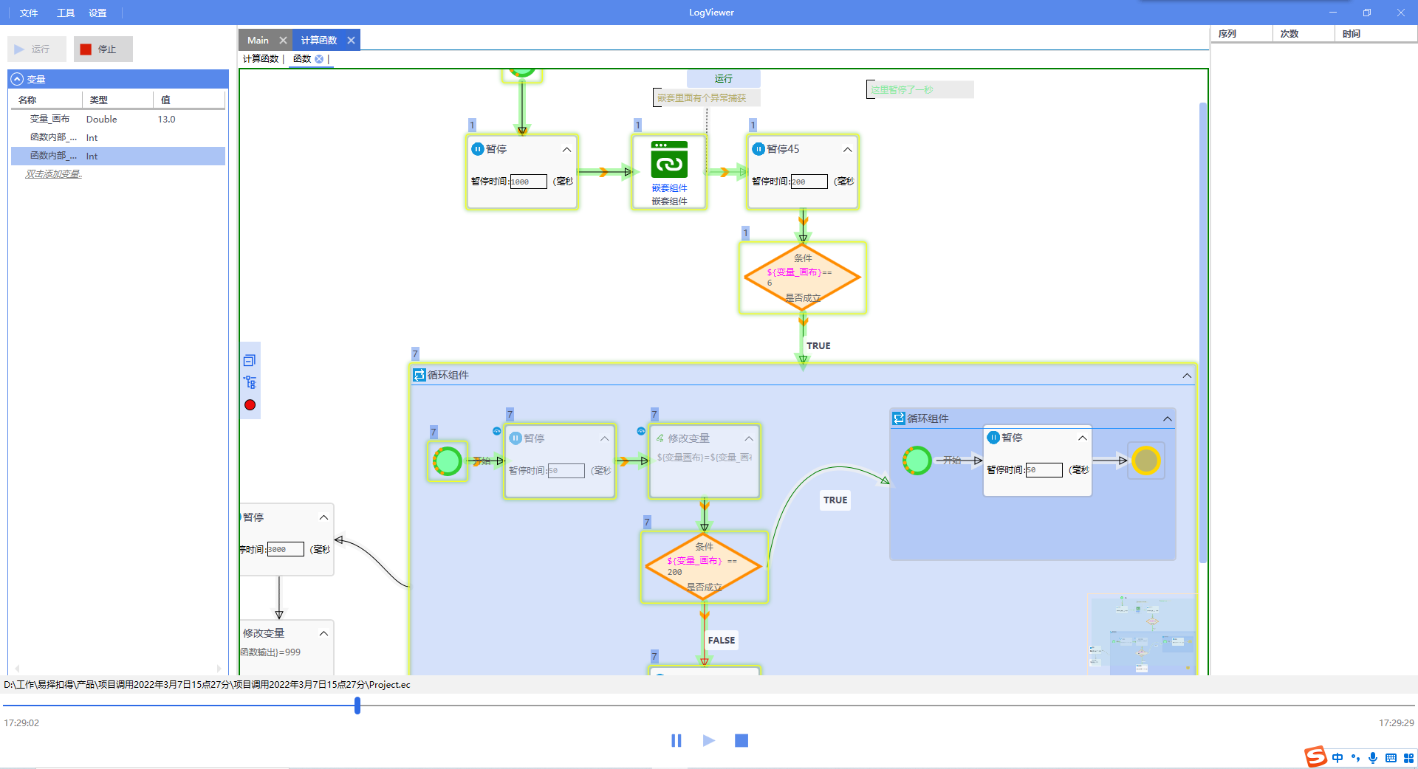
Task: Click the microphone icon in IME toolbar
Action: coord(1373,758)
